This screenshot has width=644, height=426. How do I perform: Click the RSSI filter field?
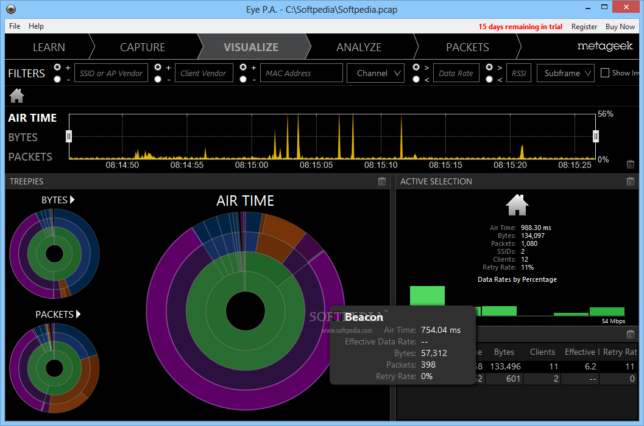[518, 73]
